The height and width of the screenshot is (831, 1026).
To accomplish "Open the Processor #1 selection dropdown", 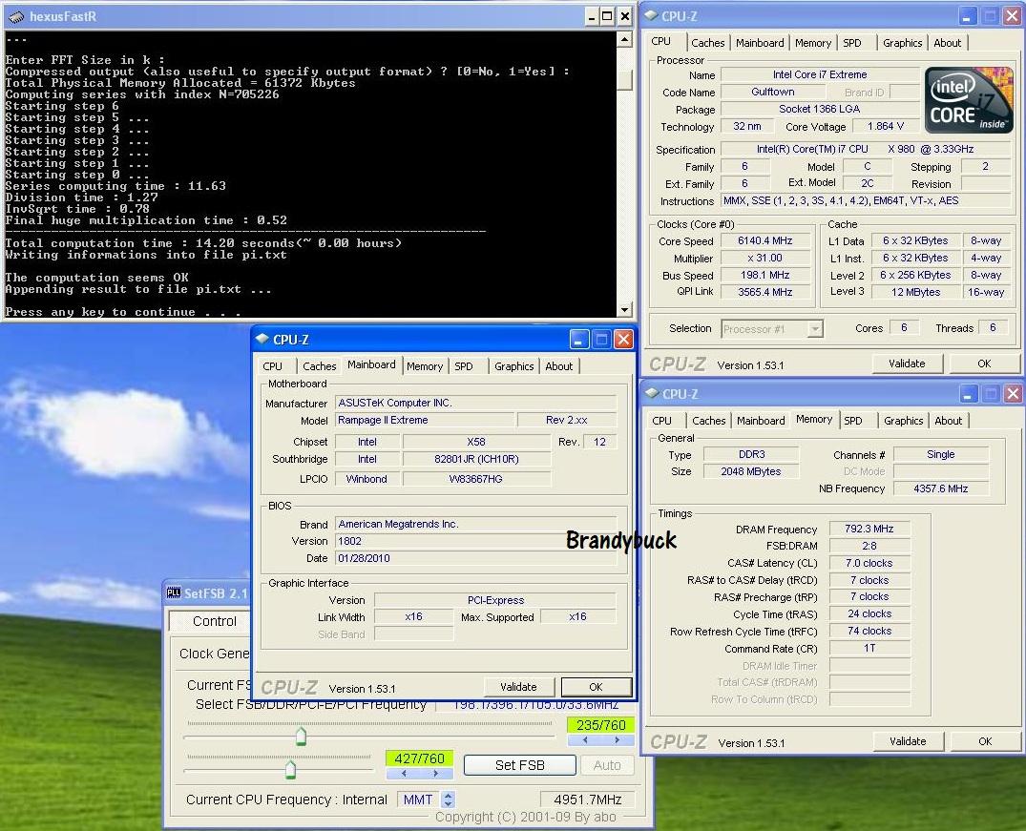I will tap(815, 328).
